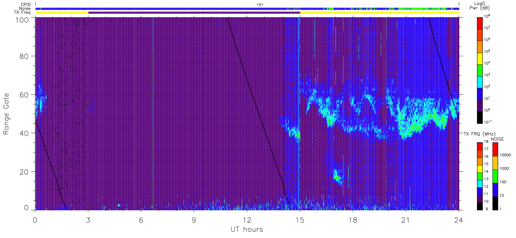Click the purple segment of the TX Freq strip

pos(194,13)
